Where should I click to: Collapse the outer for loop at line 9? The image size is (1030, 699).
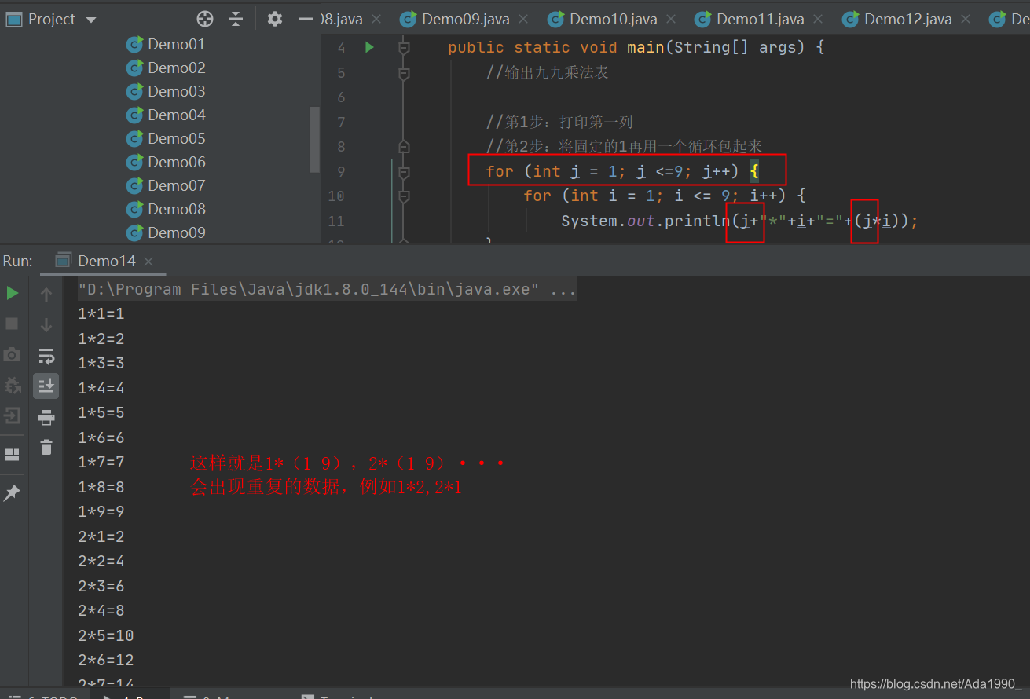tap(404, 171)
